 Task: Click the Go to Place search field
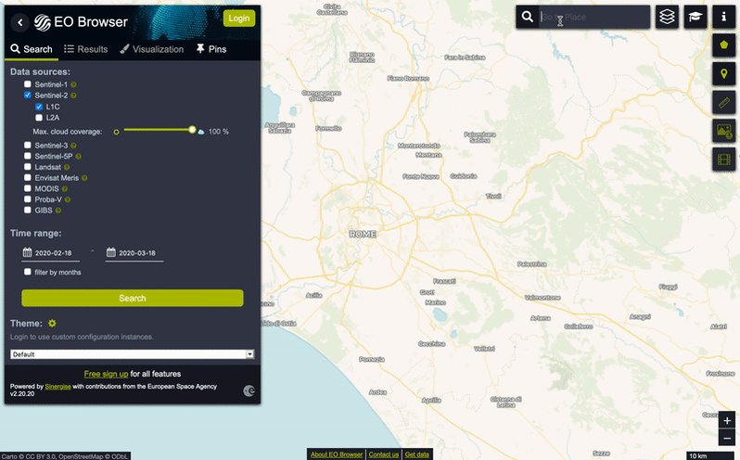pyautogui.click(x=594, y=17)
